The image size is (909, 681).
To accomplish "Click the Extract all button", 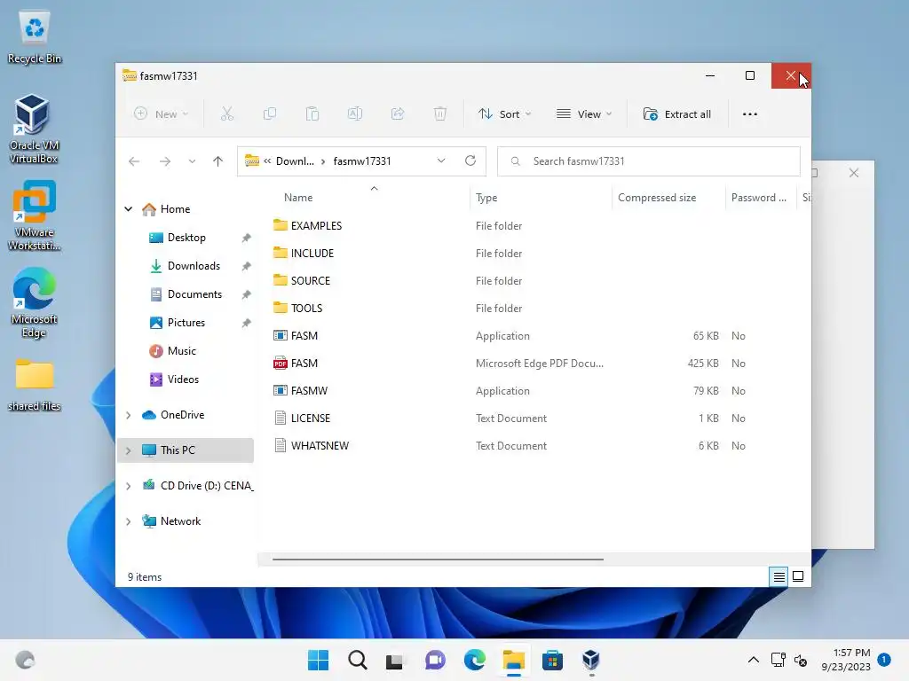I will point(677,114).
